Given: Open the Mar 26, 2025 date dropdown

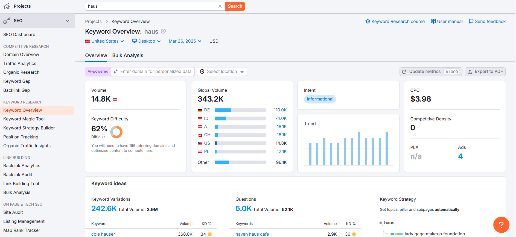Looking at the screenshot, I should point(185,41).
